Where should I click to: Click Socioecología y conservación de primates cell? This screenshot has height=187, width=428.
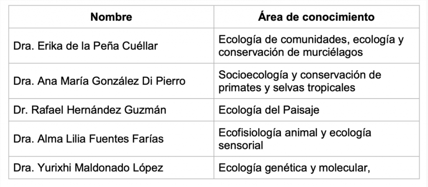(316, 81)
